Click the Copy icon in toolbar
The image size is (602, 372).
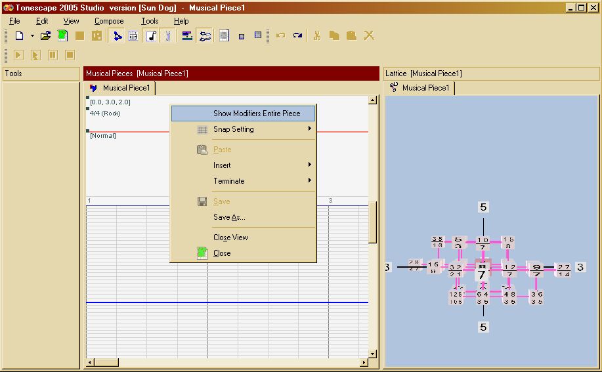coord(334,35)
